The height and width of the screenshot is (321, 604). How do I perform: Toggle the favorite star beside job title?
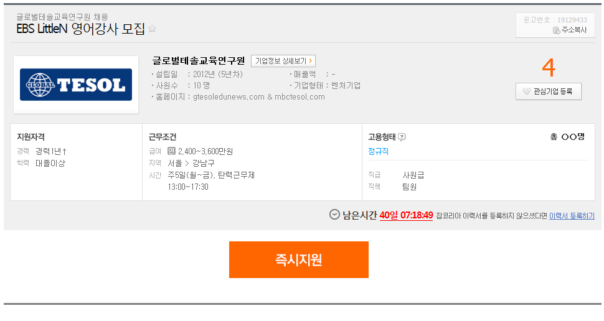[152, 29]
